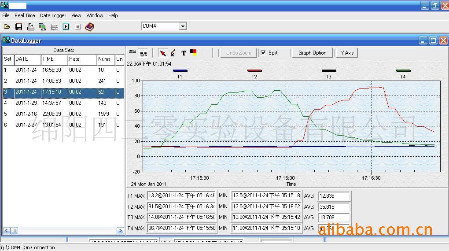The height and width of the screenshot is (251, 449).
Task: Select data set 2 at 17:00:53
Action: pyautogui.click(x=63, y=81)
